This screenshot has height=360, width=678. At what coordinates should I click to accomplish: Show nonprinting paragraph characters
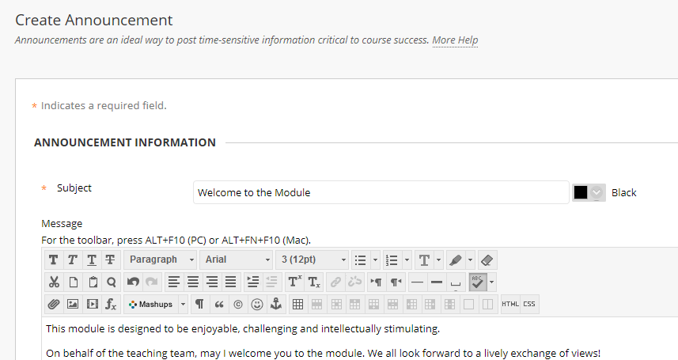click(200, 304)
